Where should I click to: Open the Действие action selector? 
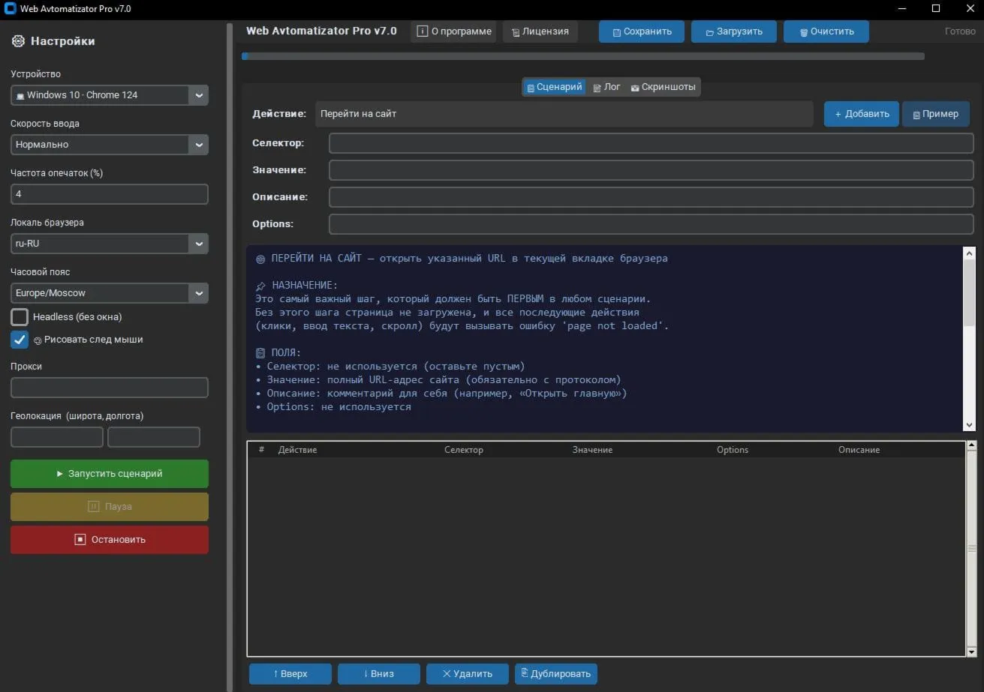tap(564, 114)
